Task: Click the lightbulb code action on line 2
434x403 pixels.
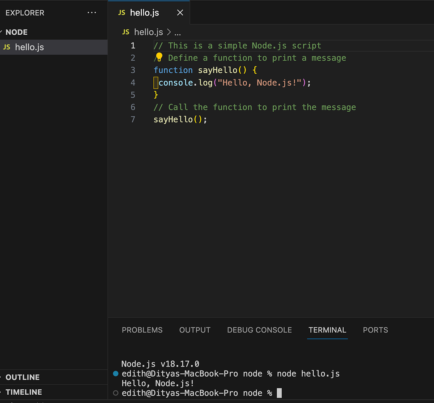Action: [x=158, y=57]
